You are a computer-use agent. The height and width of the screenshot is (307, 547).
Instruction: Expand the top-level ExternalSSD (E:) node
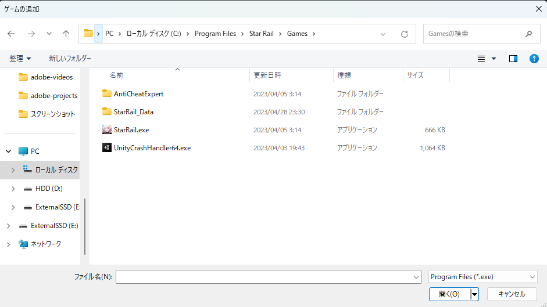(8, 226)
